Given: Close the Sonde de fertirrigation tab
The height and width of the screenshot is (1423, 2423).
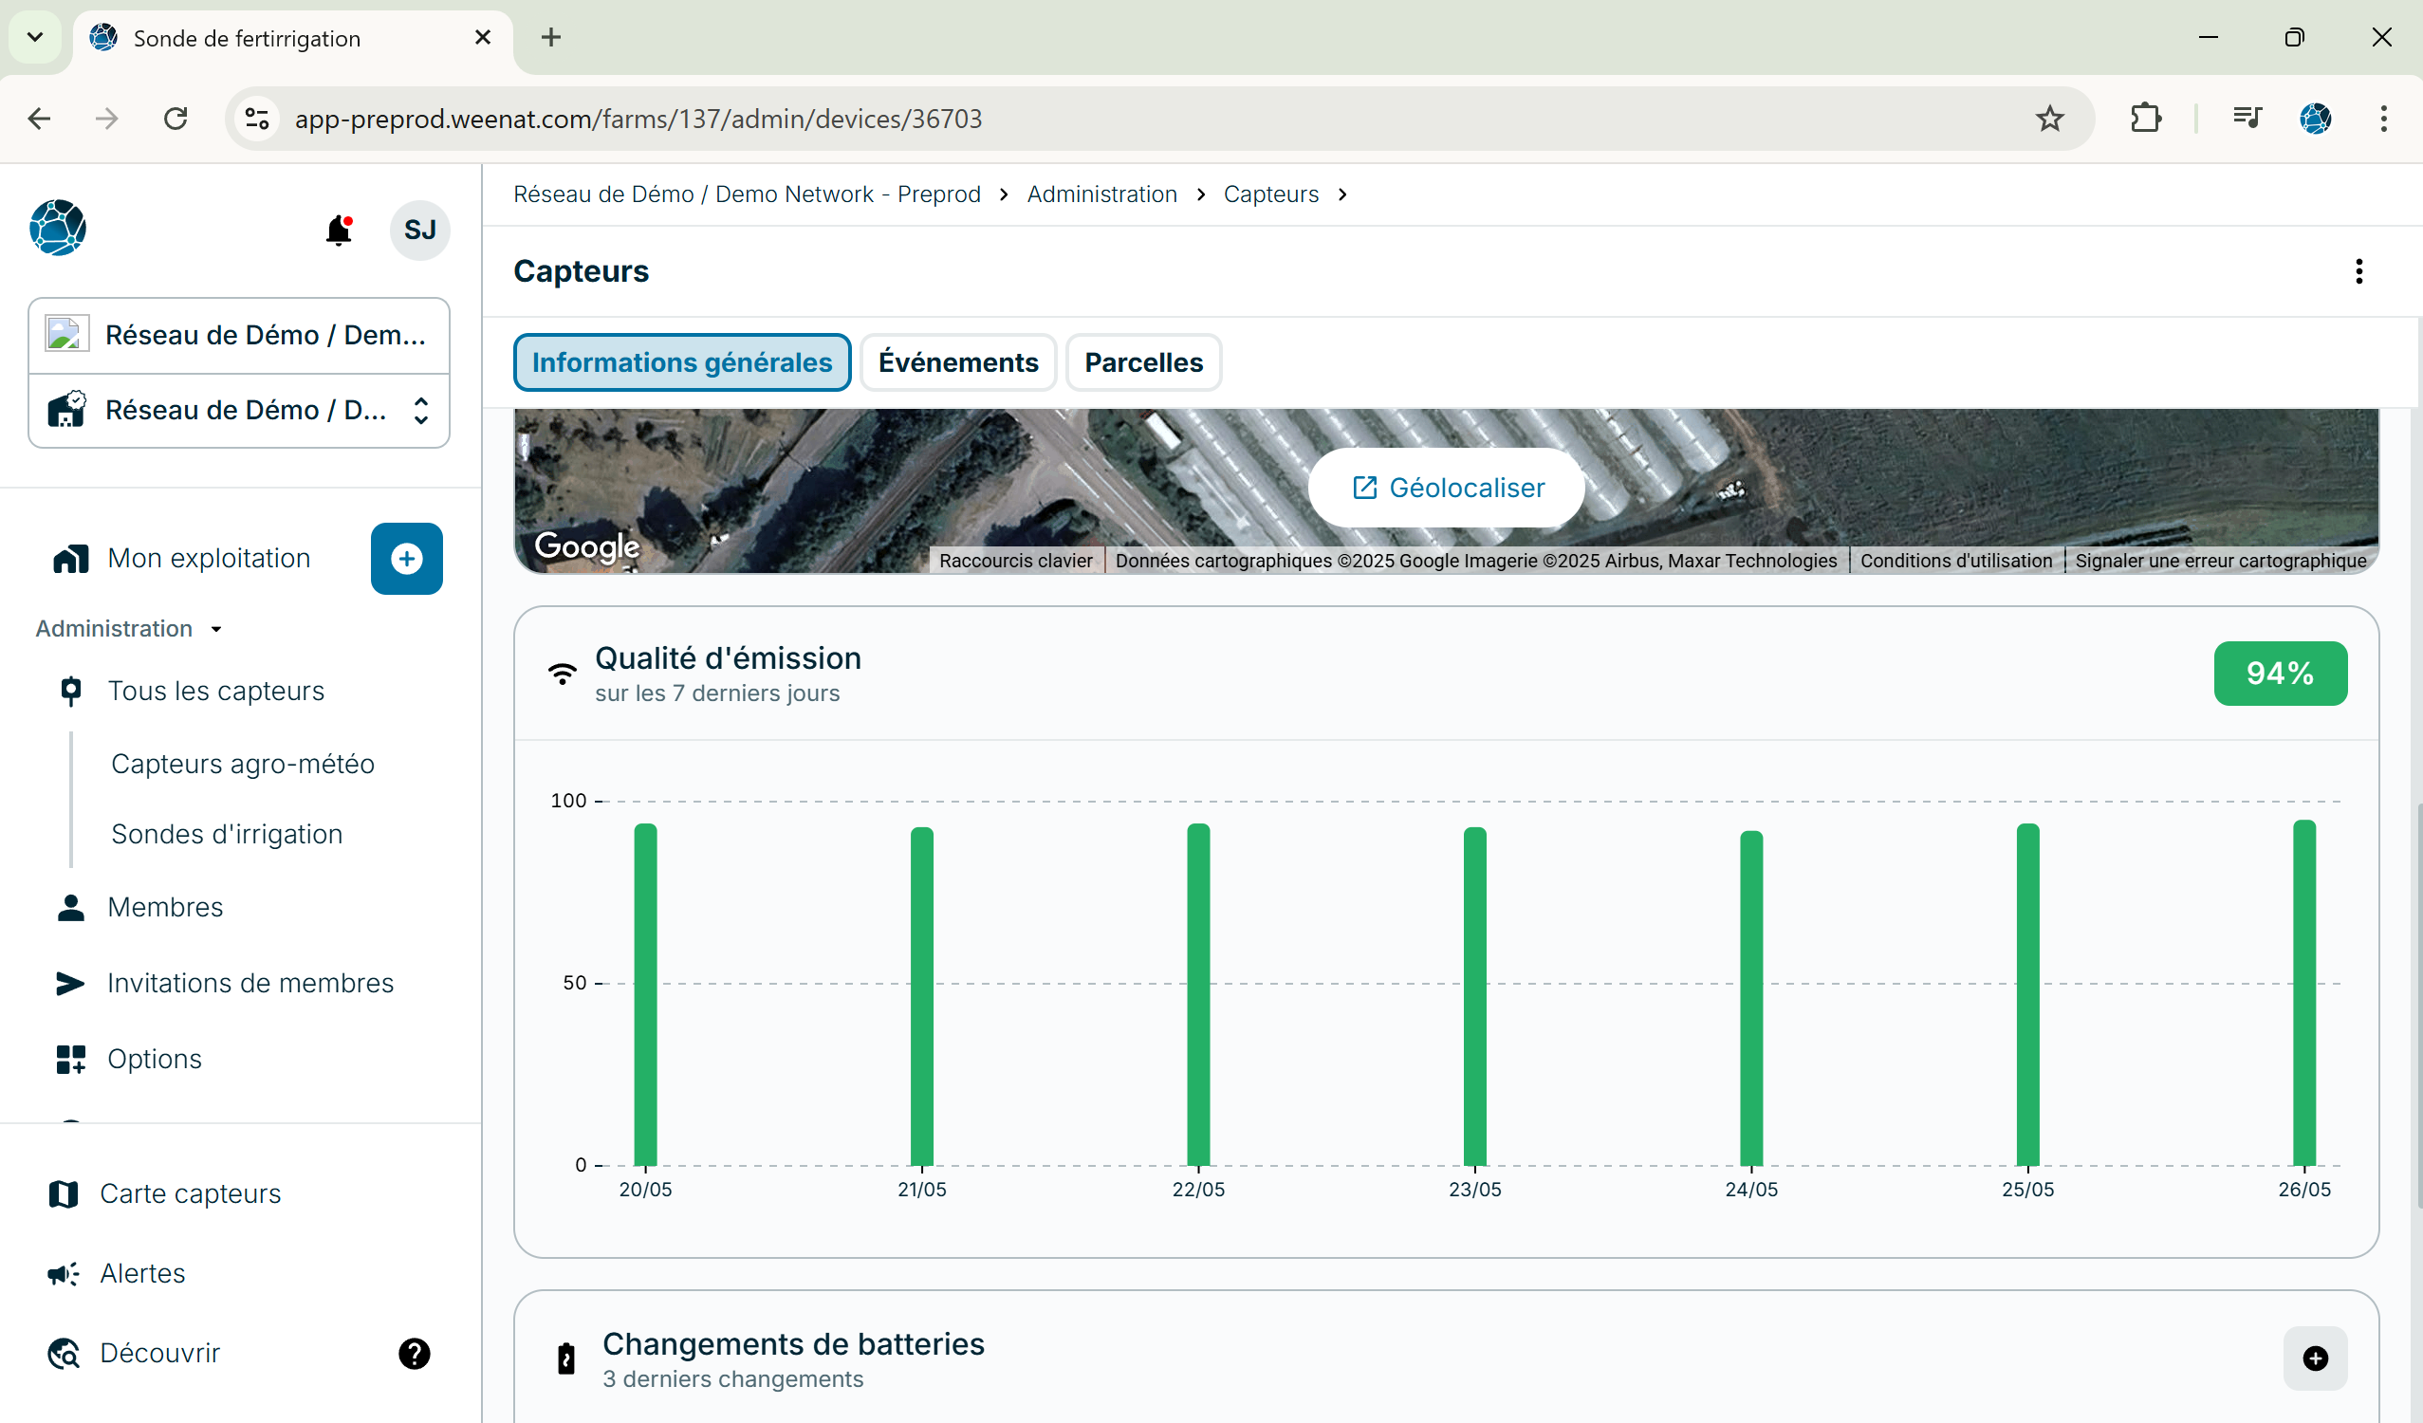Looking at the screenshot, I should pos(483,38).
